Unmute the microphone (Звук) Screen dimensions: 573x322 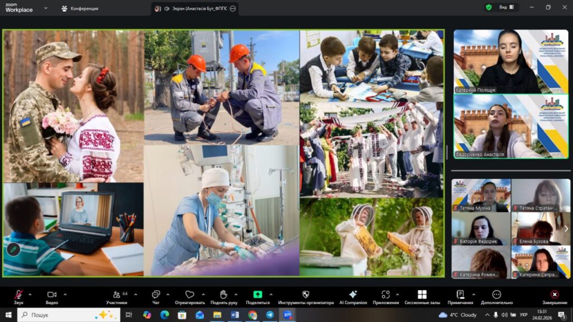point(18,294)
